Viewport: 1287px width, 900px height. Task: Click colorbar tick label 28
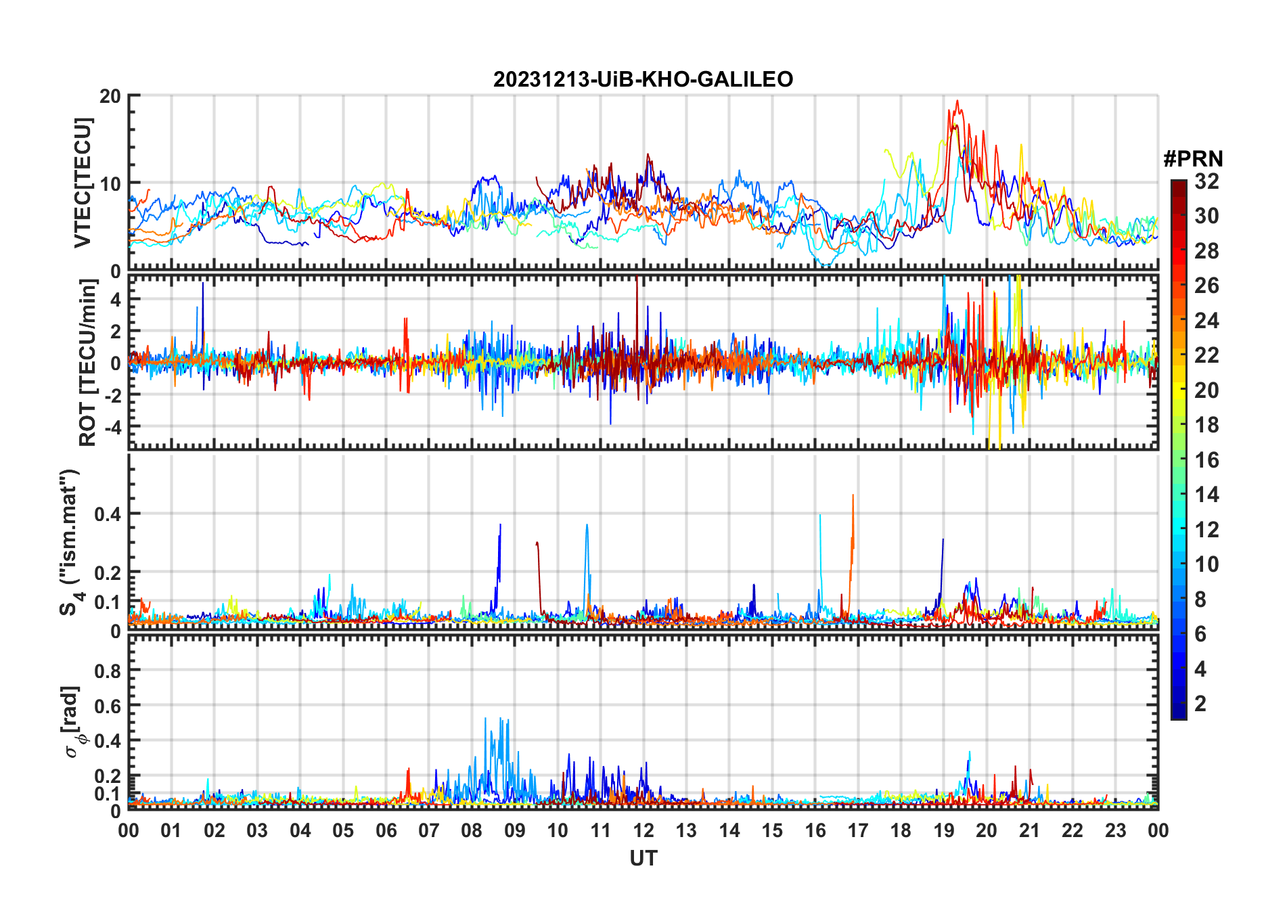click(x=1206, y=251)
